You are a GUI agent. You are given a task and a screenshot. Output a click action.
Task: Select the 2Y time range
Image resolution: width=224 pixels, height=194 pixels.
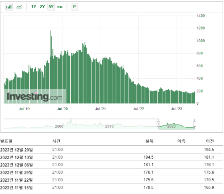(x=42, y=7)
